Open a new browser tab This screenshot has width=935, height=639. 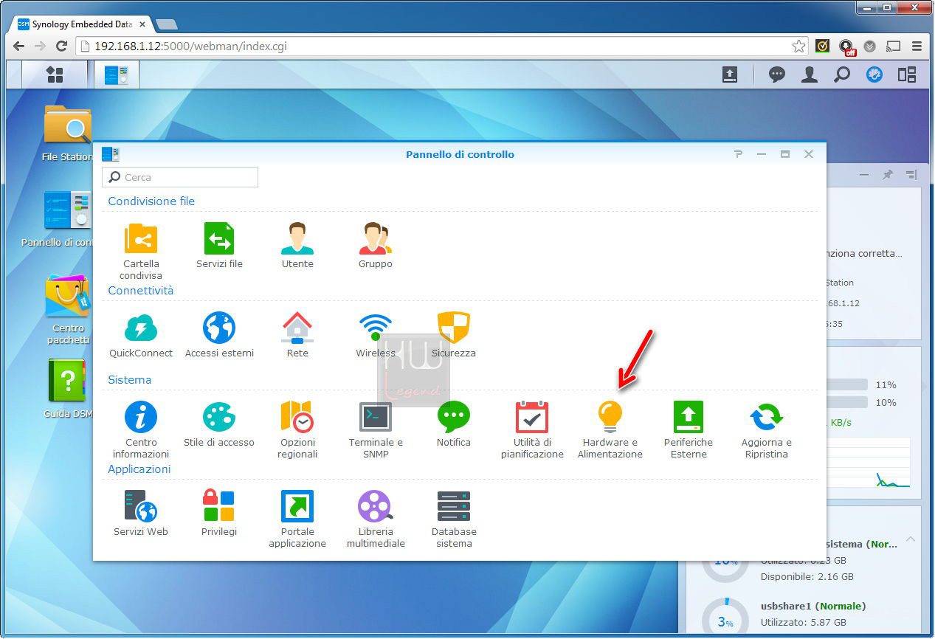coord(167,24)
